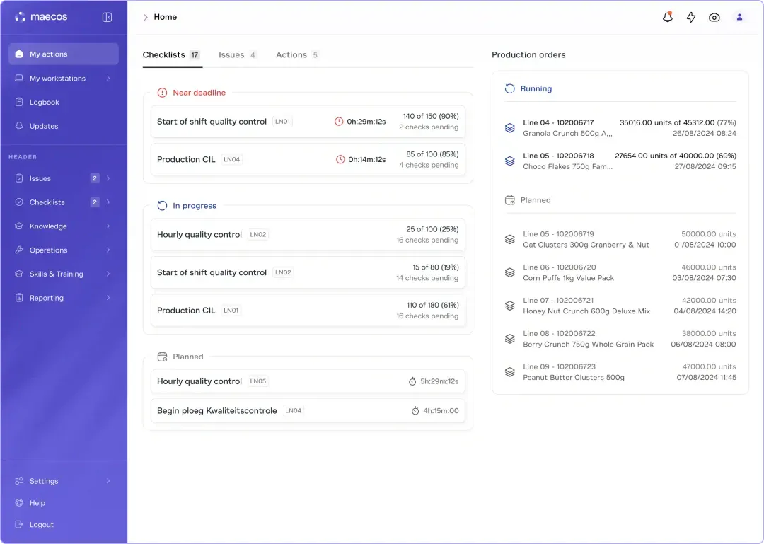Expand the Operations chevron
The image size is (764, 544).
(x=108, y=250)
